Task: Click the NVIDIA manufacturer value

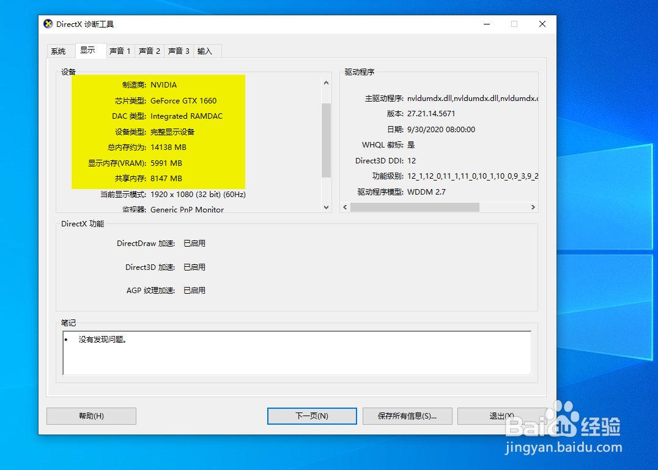Action: click(x=164, y=85)
